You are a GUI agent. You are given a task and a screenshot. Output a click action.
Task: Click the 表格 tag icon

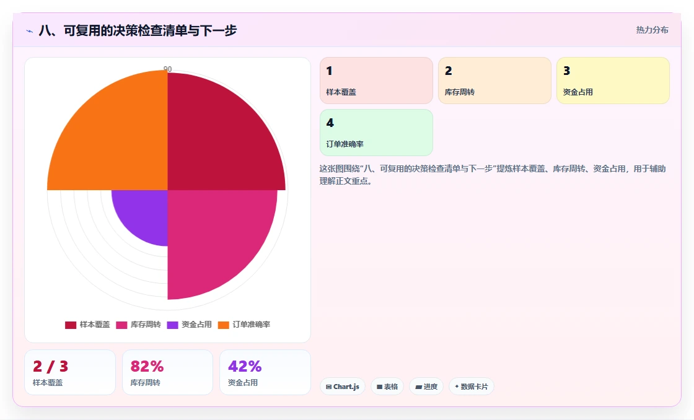pyautogui.click(x=379, y=387)
